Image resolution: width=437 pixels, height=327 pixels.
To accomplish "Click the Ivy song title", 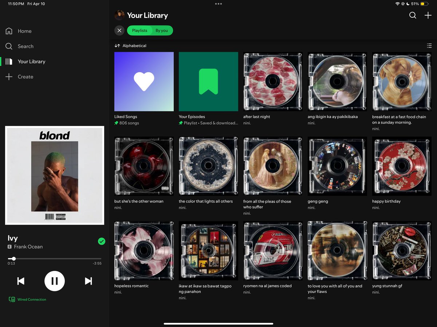I will [x=13, y=238].
